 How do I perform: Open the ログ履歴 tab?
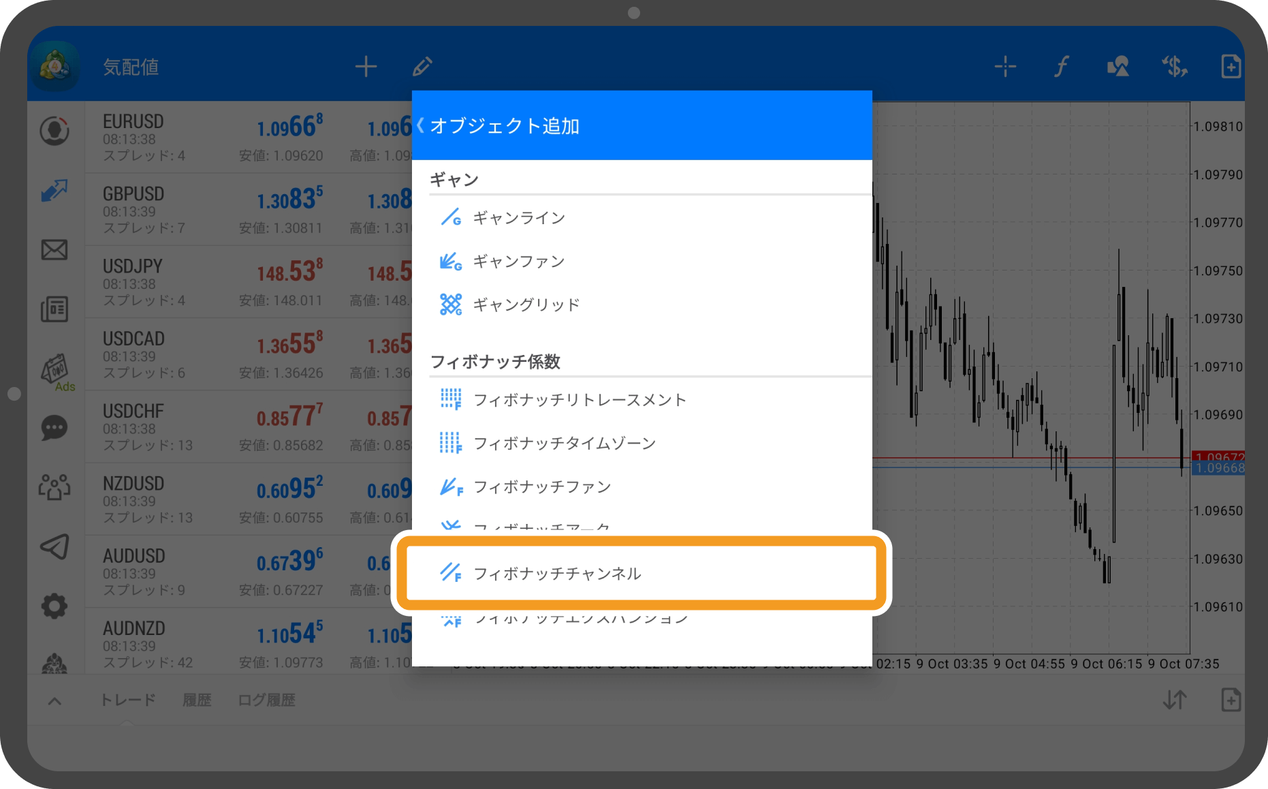coord(266,700)
